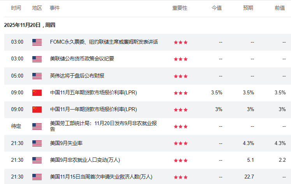Viewport: 291px width, 184px height.
Task: Click expected value 5.1 for non-farm payrolls
Action: pos(250,160)
